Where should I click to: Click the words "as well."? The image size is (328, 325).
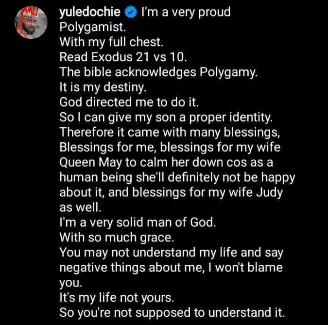point(80,207)
